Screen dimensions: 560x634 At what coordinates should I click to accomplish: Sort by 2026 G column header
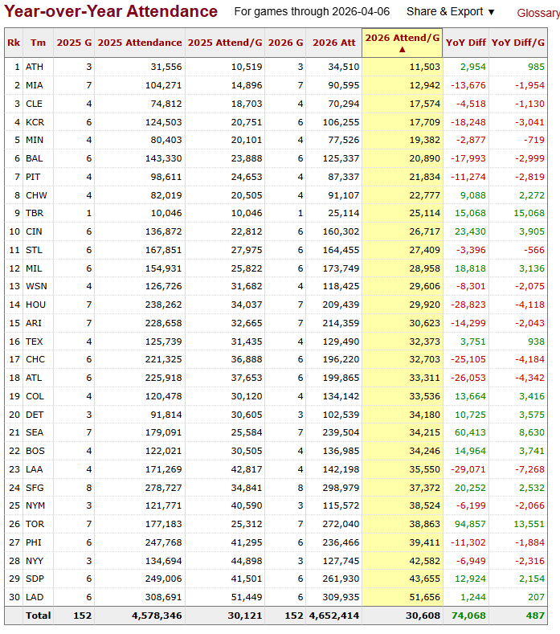point(285,43)
